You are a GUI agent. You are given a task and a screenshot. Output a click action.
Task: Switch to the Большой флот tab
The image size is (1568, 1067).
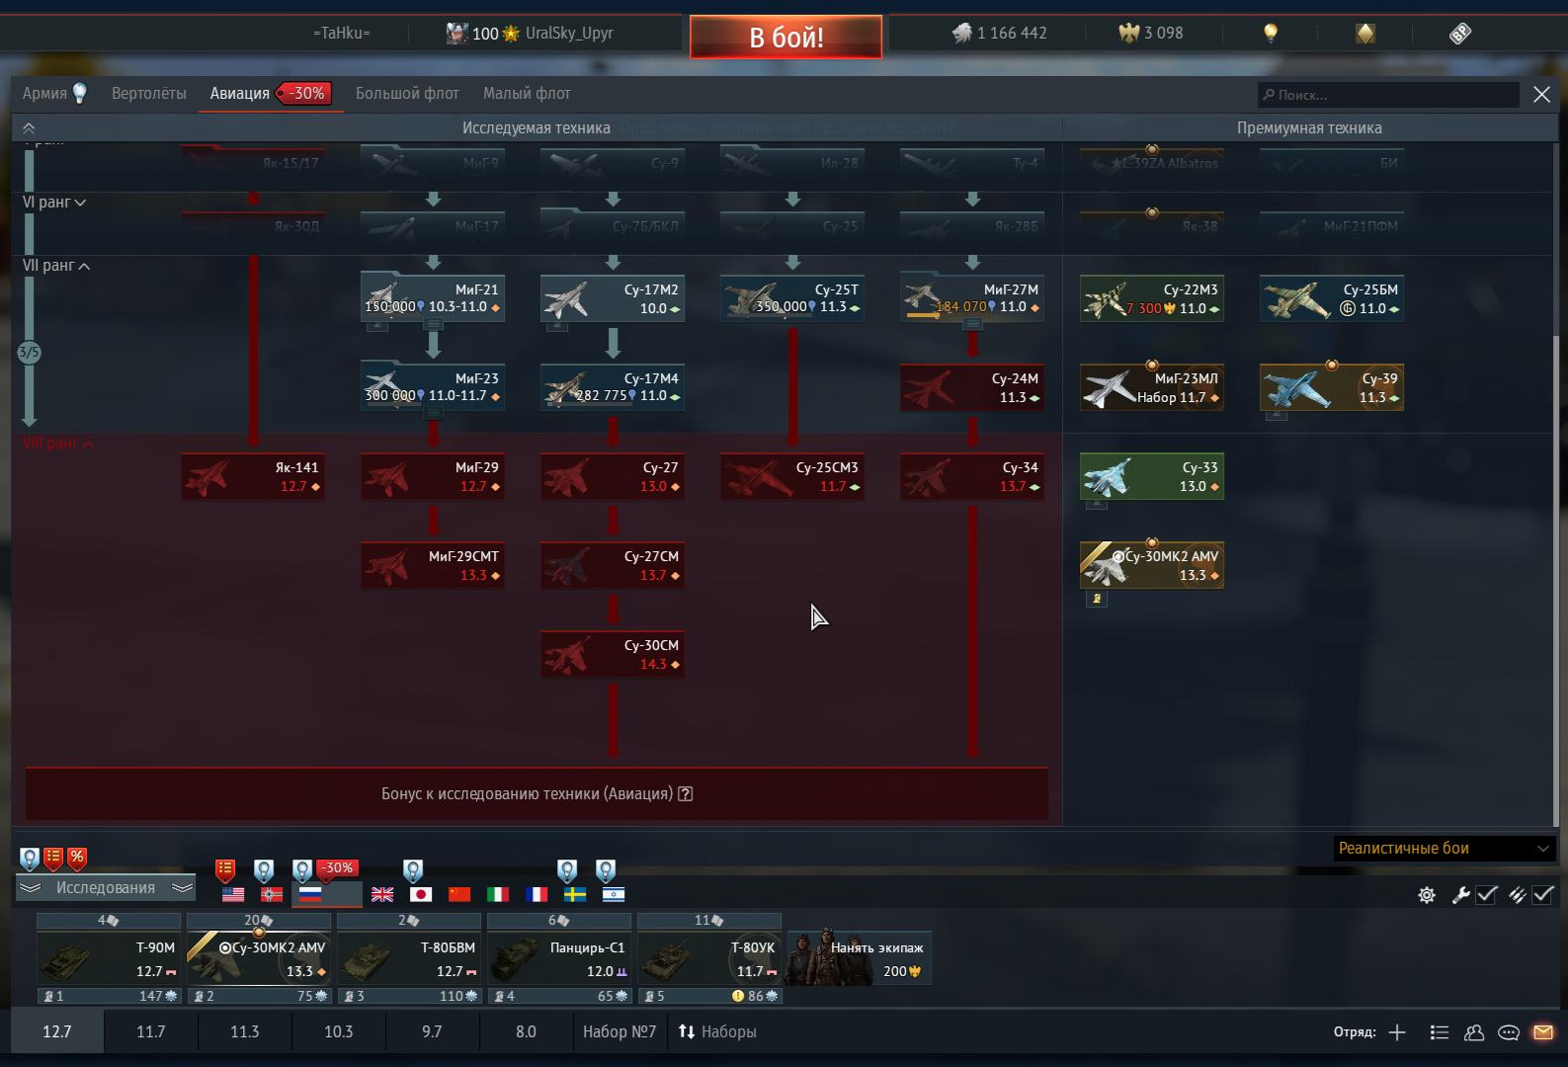click(407, 94)
